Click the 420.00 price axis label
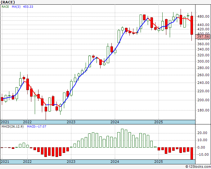This screenshot has height=169, width=211. pyautogui.click(x=203, y=29)
